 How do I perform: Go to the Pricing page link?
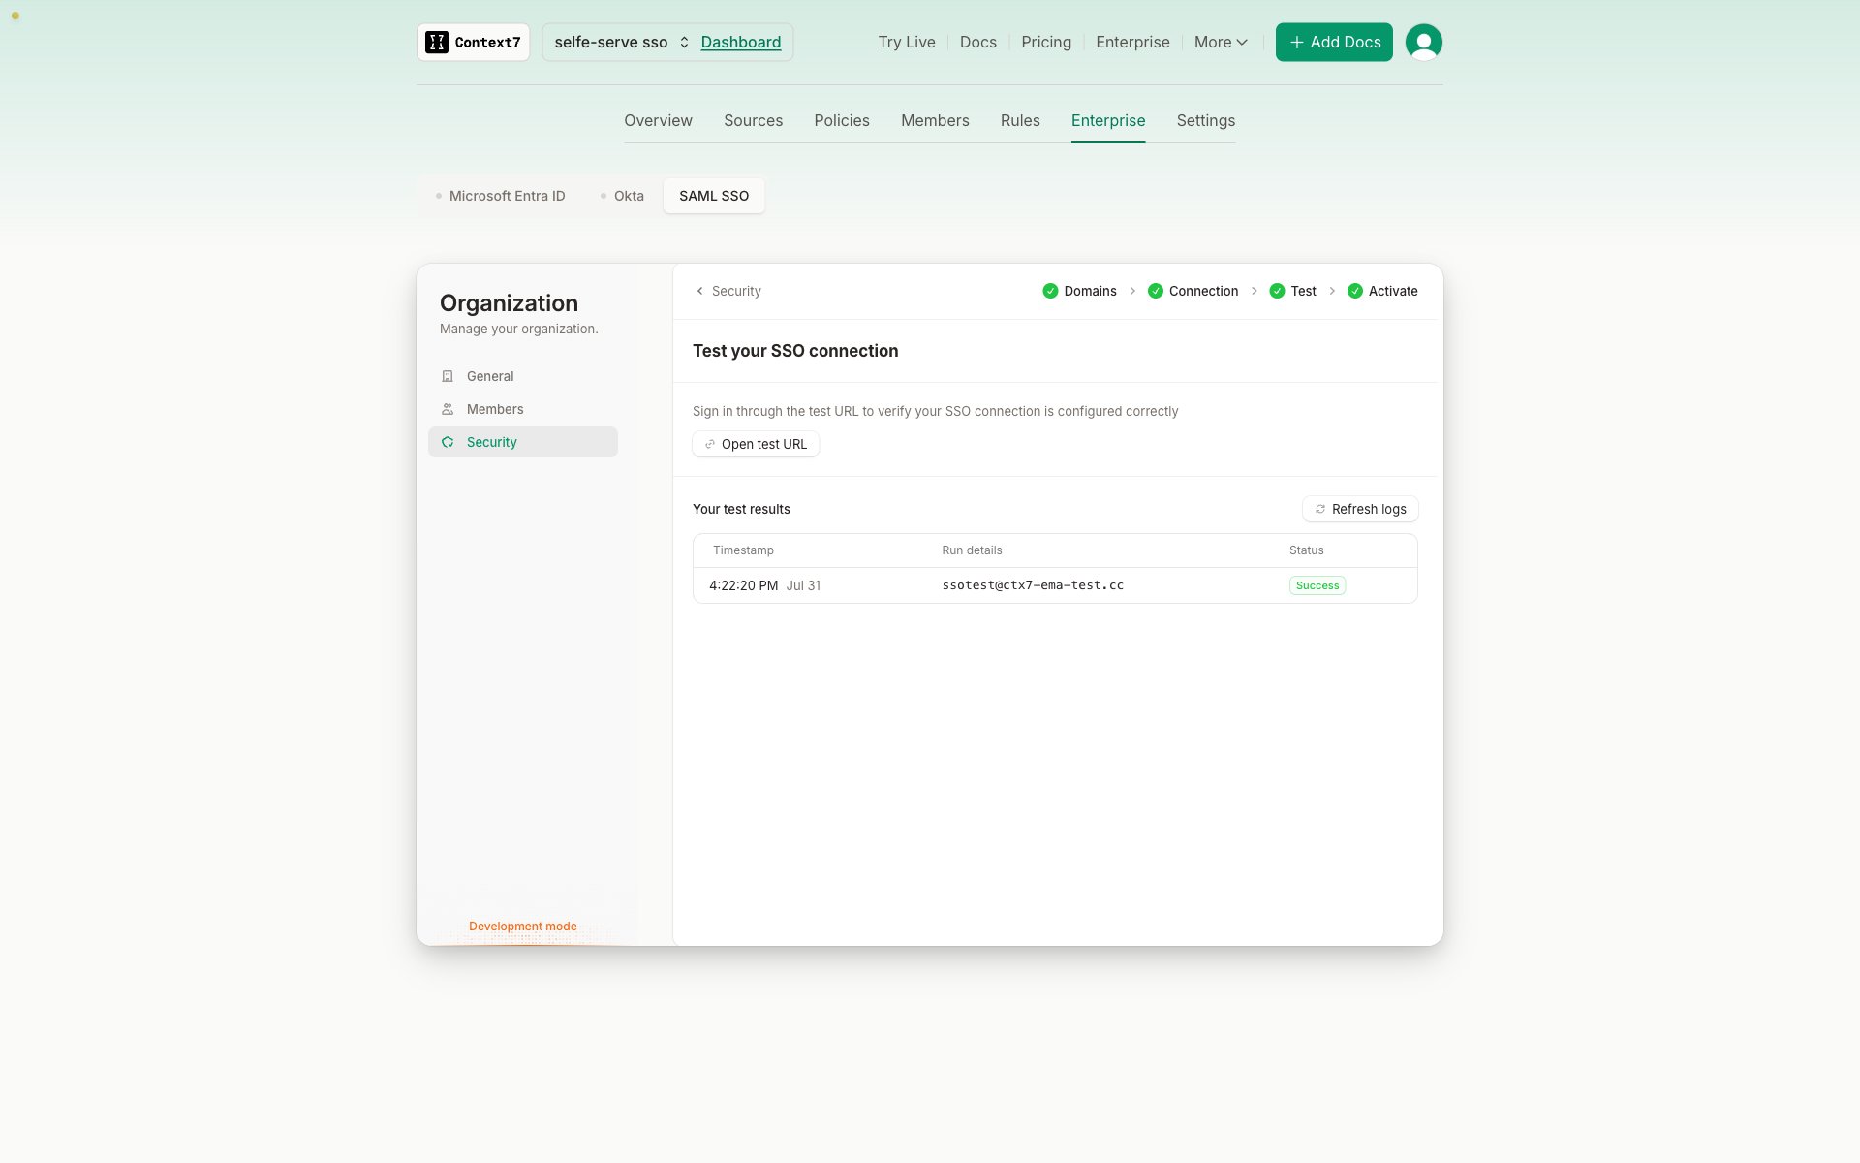[1046, 42]
